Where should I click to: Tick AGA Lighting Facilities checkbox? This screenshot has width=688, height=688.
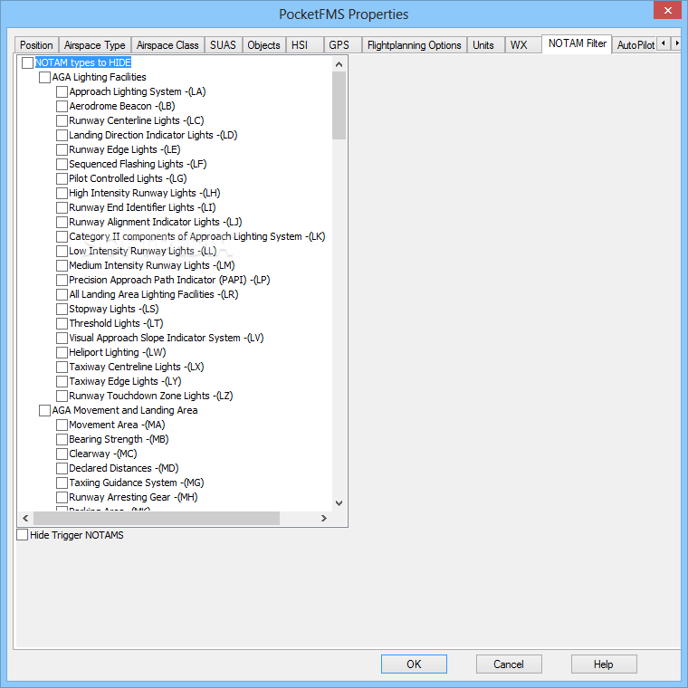tap(44, 77)
